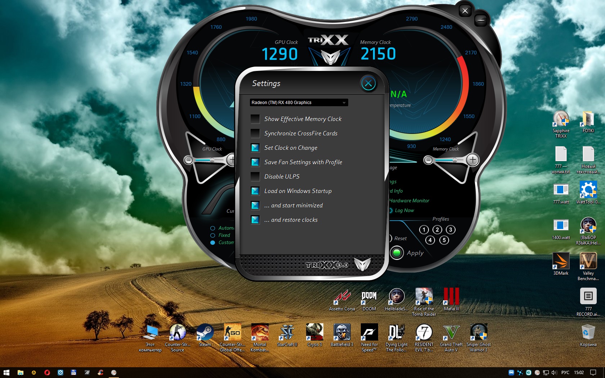Open the Recycle Bin (Корзина)

coord(588,335)
